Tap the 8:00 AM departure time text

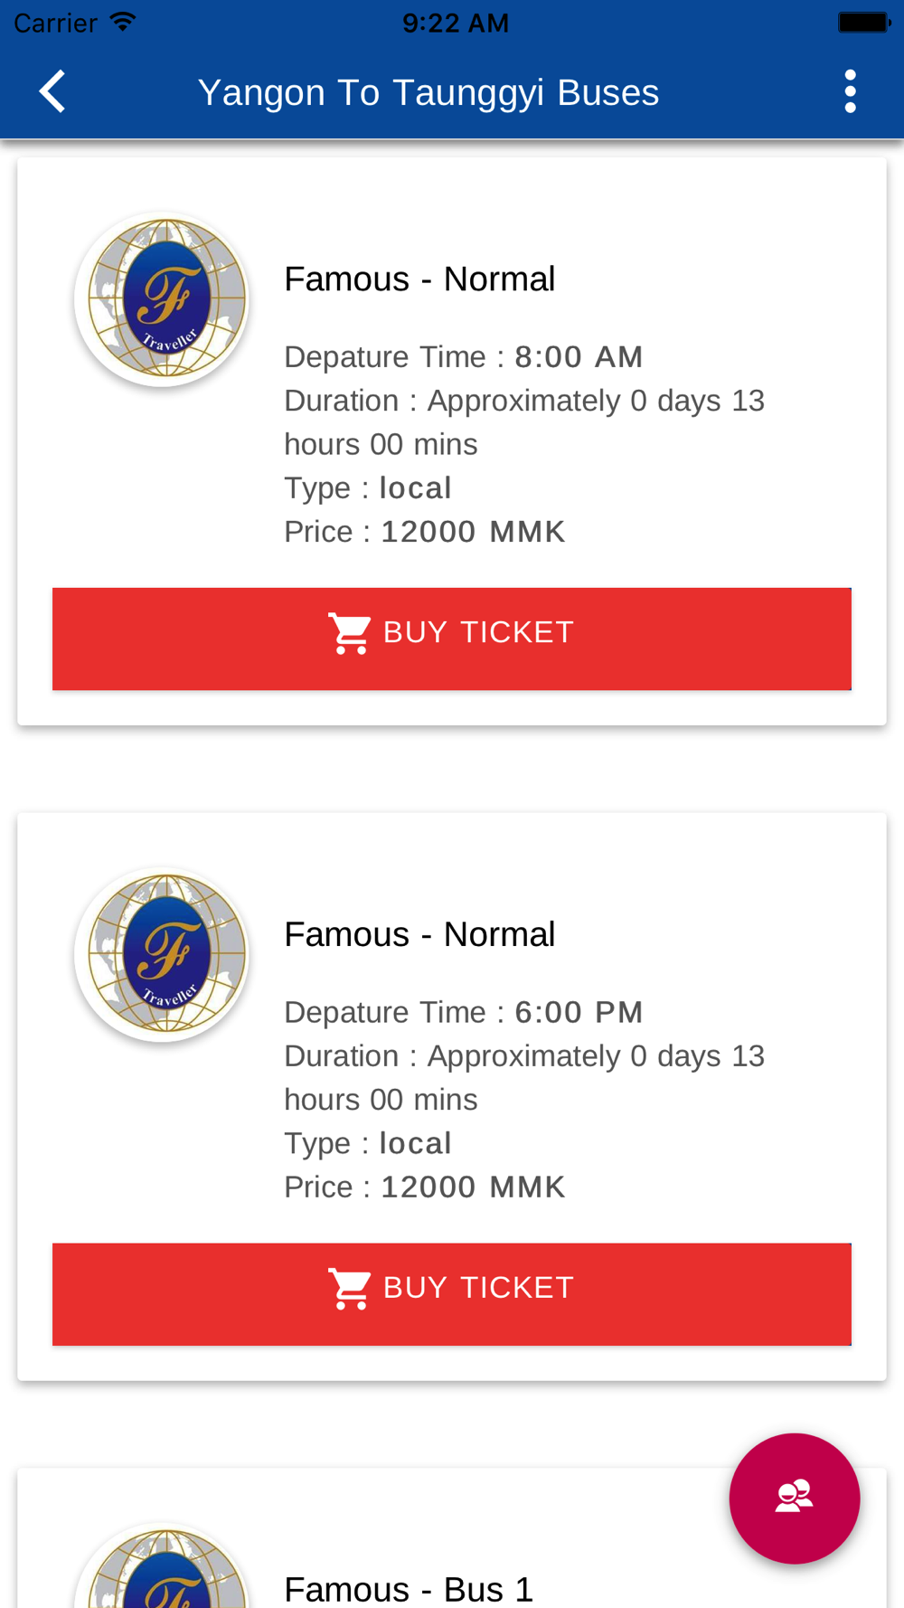(x=579, y=356)
